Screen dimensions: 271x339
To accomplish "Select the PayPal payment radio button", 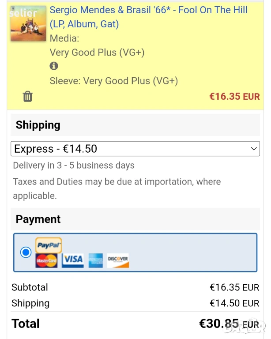I will (26, 252).
